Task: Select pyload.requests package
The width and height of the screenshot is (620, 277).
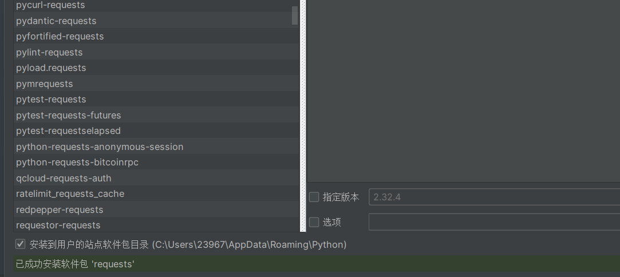Action: [x=156, y=68]
